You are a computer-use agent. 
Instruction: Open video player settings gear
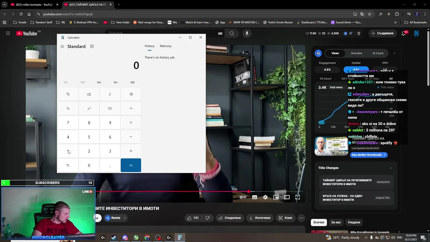(265, 197)
